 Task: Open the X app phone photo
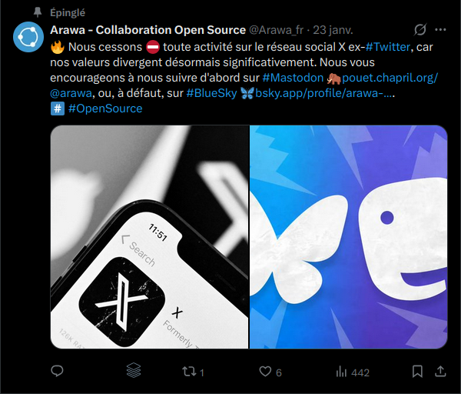click(x=150, y=237)
